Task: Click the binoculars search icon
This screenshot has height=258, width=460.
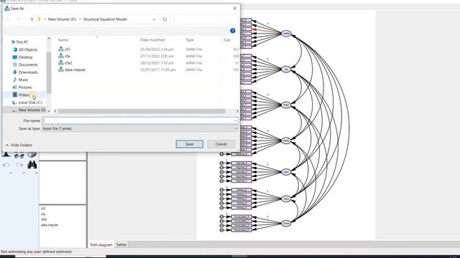Action: (x=32, y=165)
